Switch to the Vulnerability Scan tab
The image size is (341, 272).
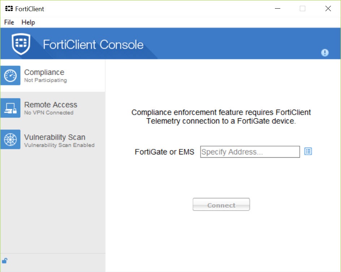(x=53, y=139)
